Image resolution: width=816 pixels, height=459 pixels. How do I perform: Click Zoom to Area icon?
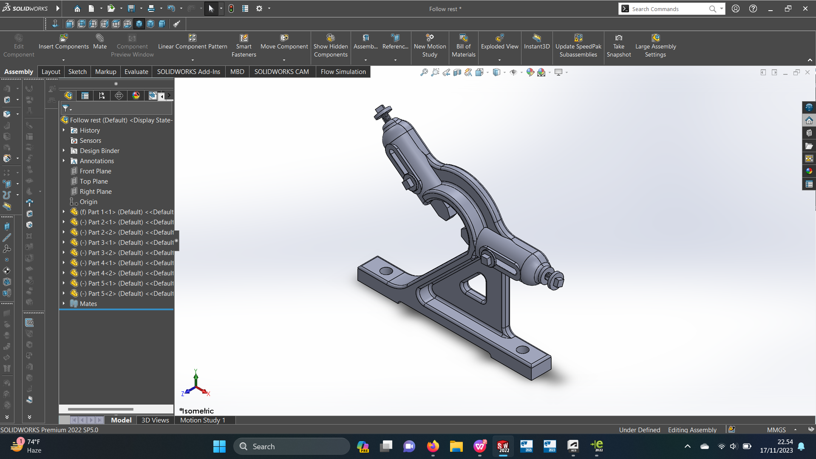pos(435,72)
